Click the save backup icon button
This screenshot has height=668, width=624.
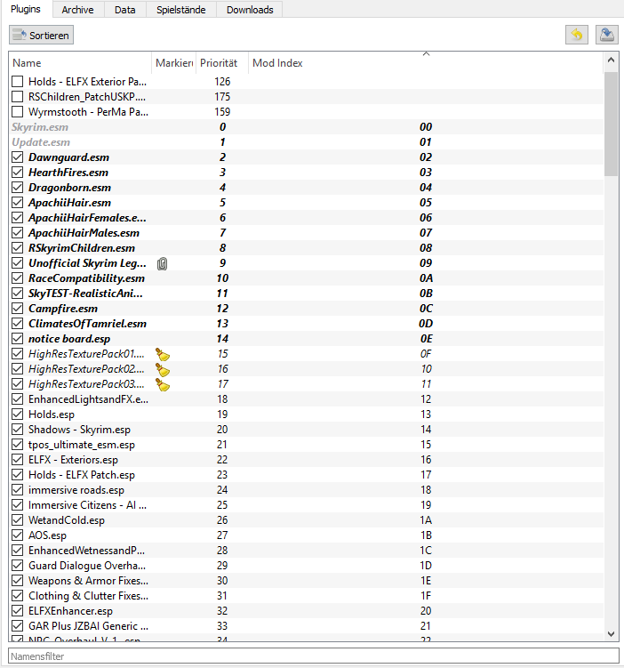606,35
